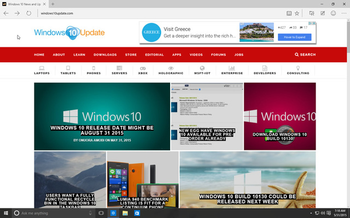Close the Windows 10 News tab
Image resolution: width=350 pixels, height=218 pixels.
(44, 4)
